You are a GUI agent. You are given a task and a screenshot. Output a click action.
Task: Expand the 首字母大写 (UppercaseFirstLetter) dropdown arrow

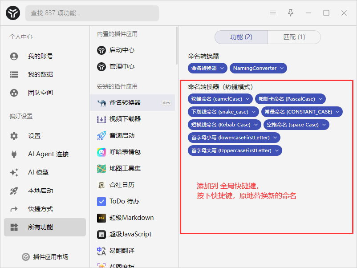[277, 150]
